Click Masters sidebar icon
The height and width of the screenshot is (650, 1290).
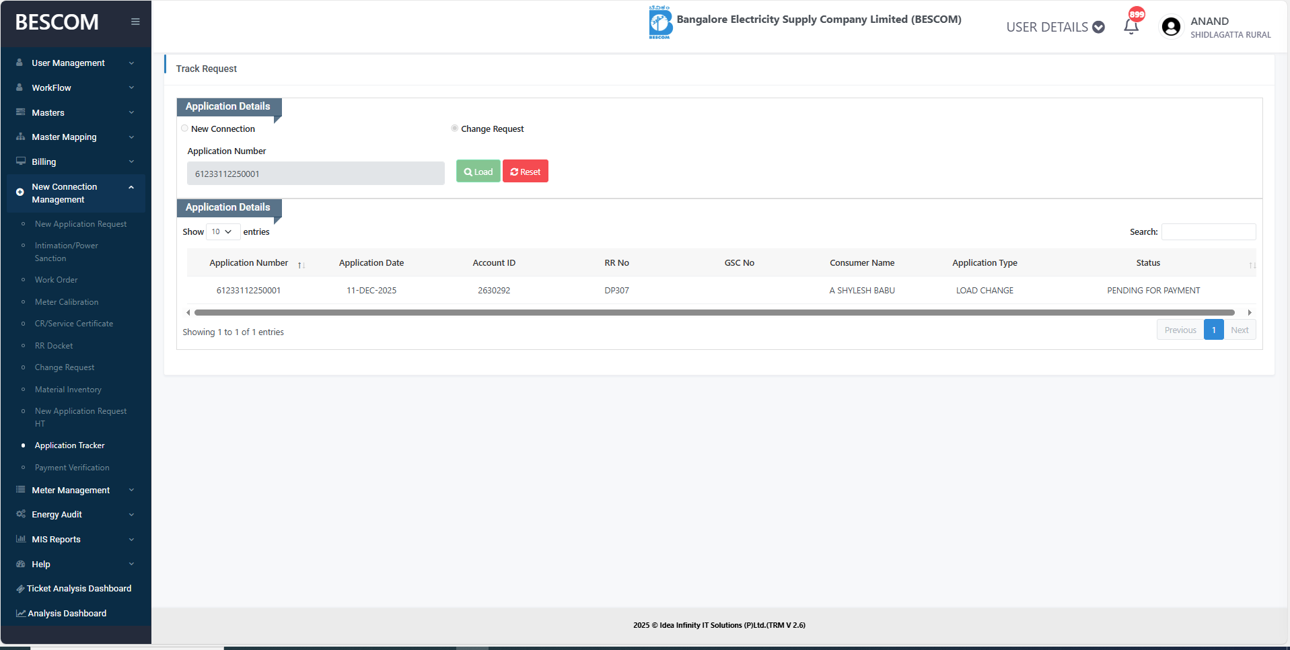20,112
